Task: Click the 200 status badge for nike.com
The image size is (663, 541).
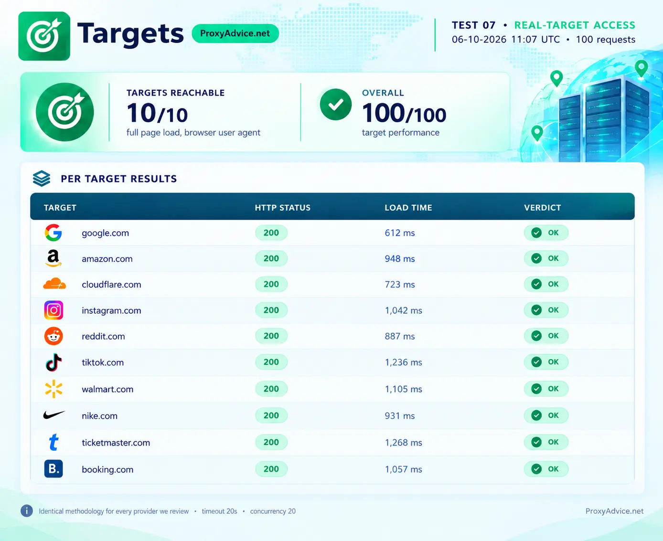Action: (x=271, y=415)
